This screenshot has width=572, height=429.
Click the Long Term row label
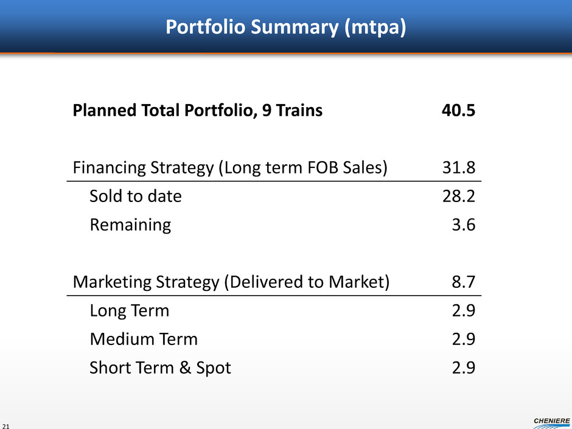[x=129, y=311]
